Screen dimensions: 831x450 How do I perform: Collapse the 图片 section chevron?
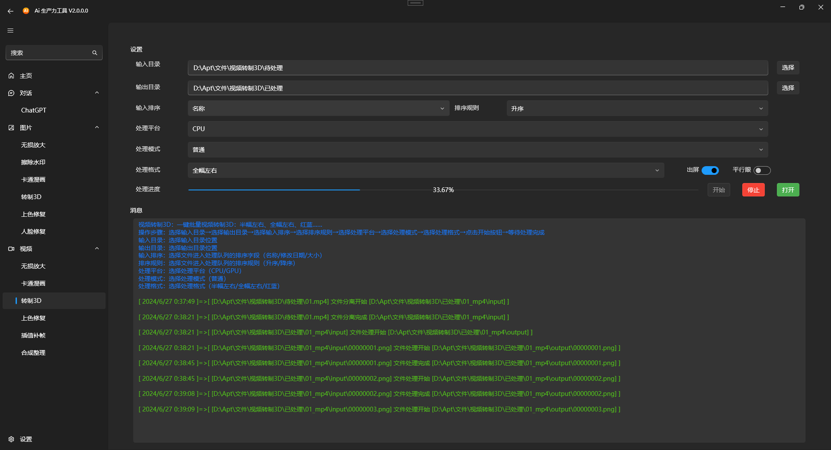(x=97, y=127)
